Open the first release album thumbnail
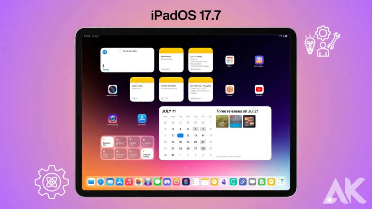 coord(222,121)
